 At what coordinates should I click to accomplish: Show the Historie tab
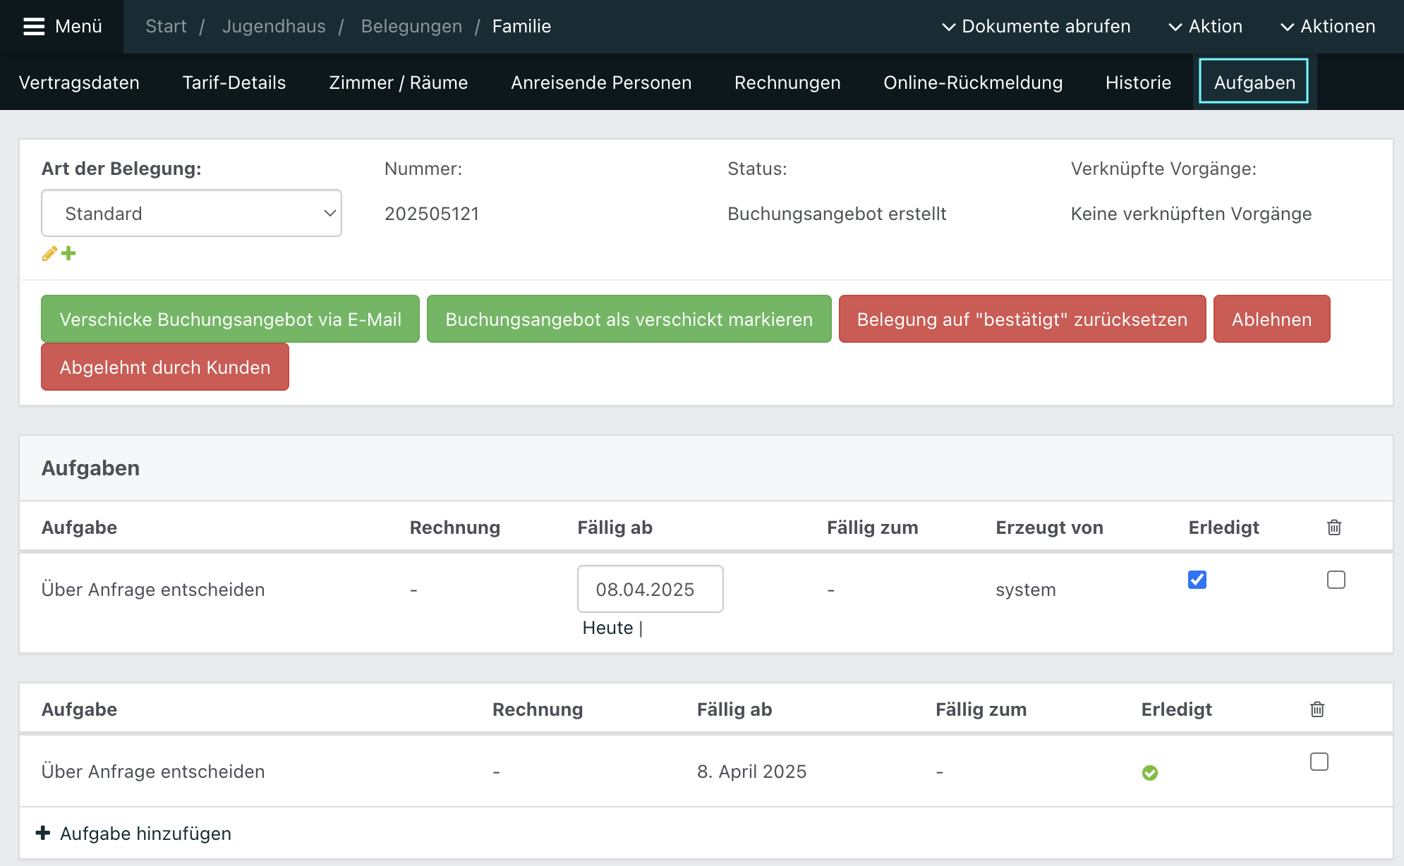[1138, 83]
